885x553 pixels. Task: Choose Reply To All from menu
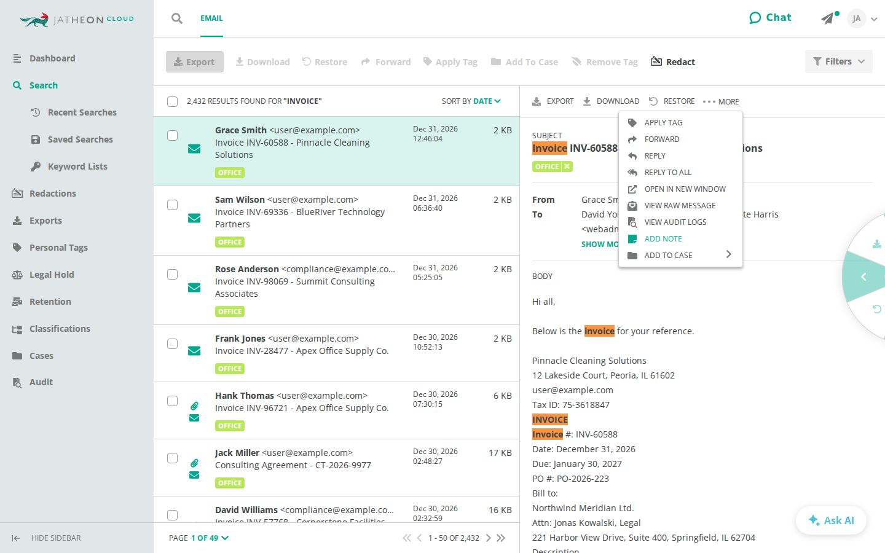pos(680,173)
